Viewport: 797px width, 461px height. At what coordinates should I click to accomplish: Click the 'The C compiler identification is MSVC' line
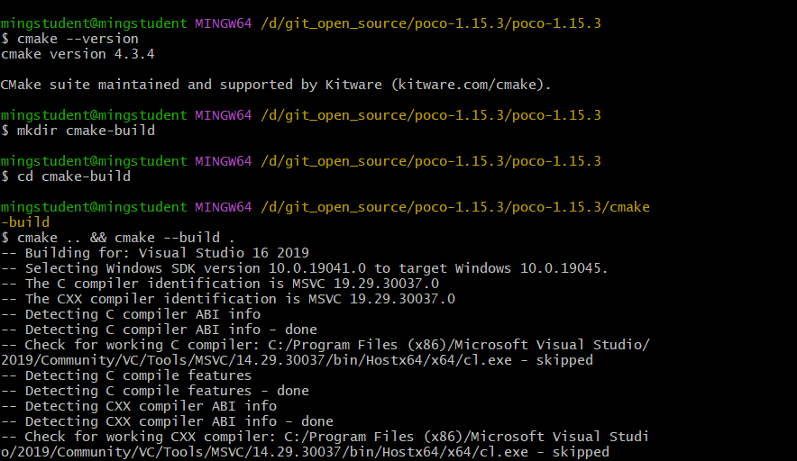(220, 284)
